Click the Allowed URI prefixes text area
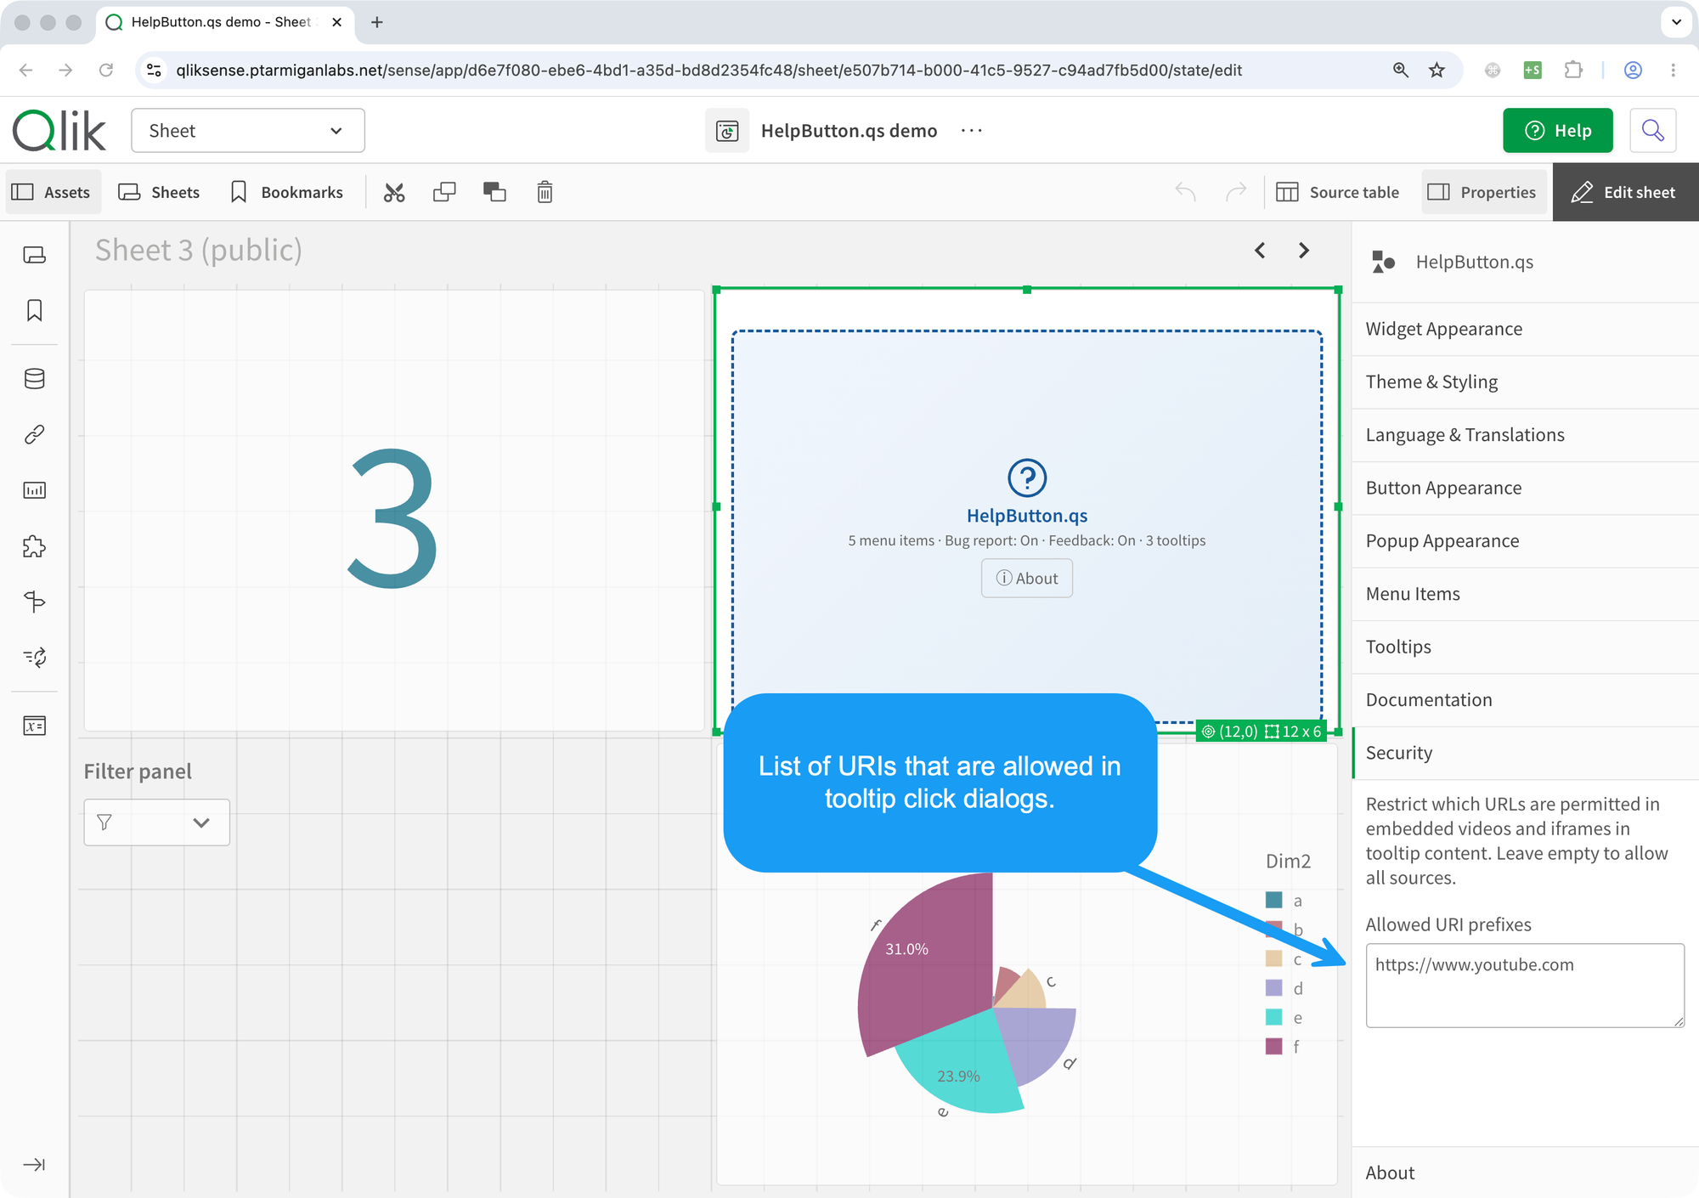This screenshot has height=1198, width=1699. point(1525,986)
